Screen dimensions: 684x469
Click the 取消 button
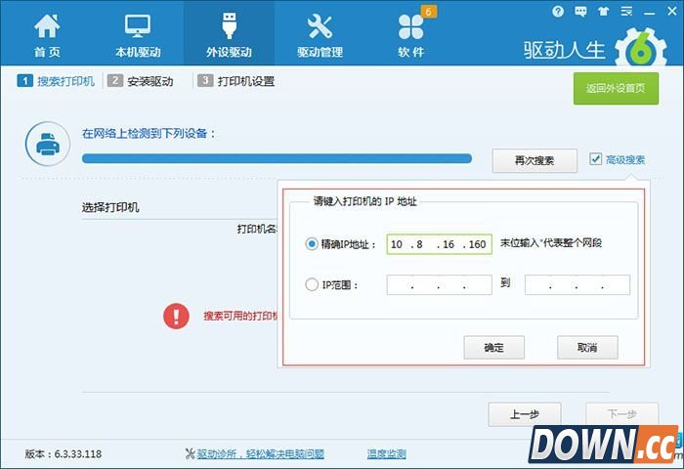tap(587, 347)
